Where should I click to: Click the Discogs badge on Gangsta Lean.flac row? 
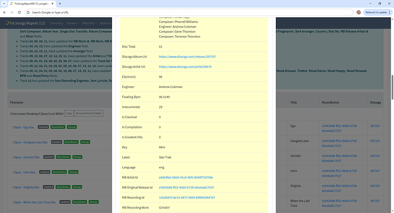[x=85, y=142]
